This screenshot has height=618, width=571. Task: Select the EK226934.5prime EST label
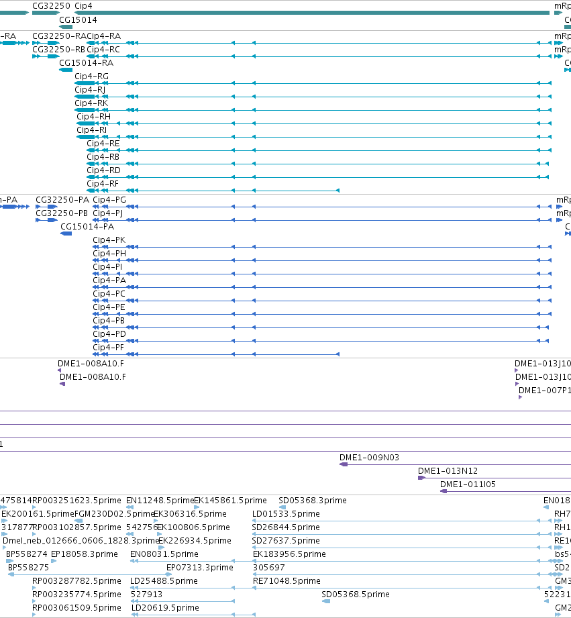(195, 541)
